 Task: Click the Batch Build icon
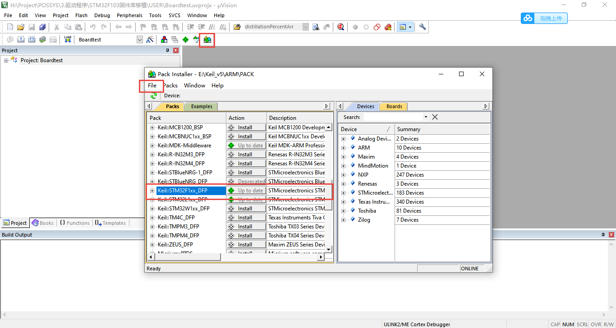coord(42,40)
